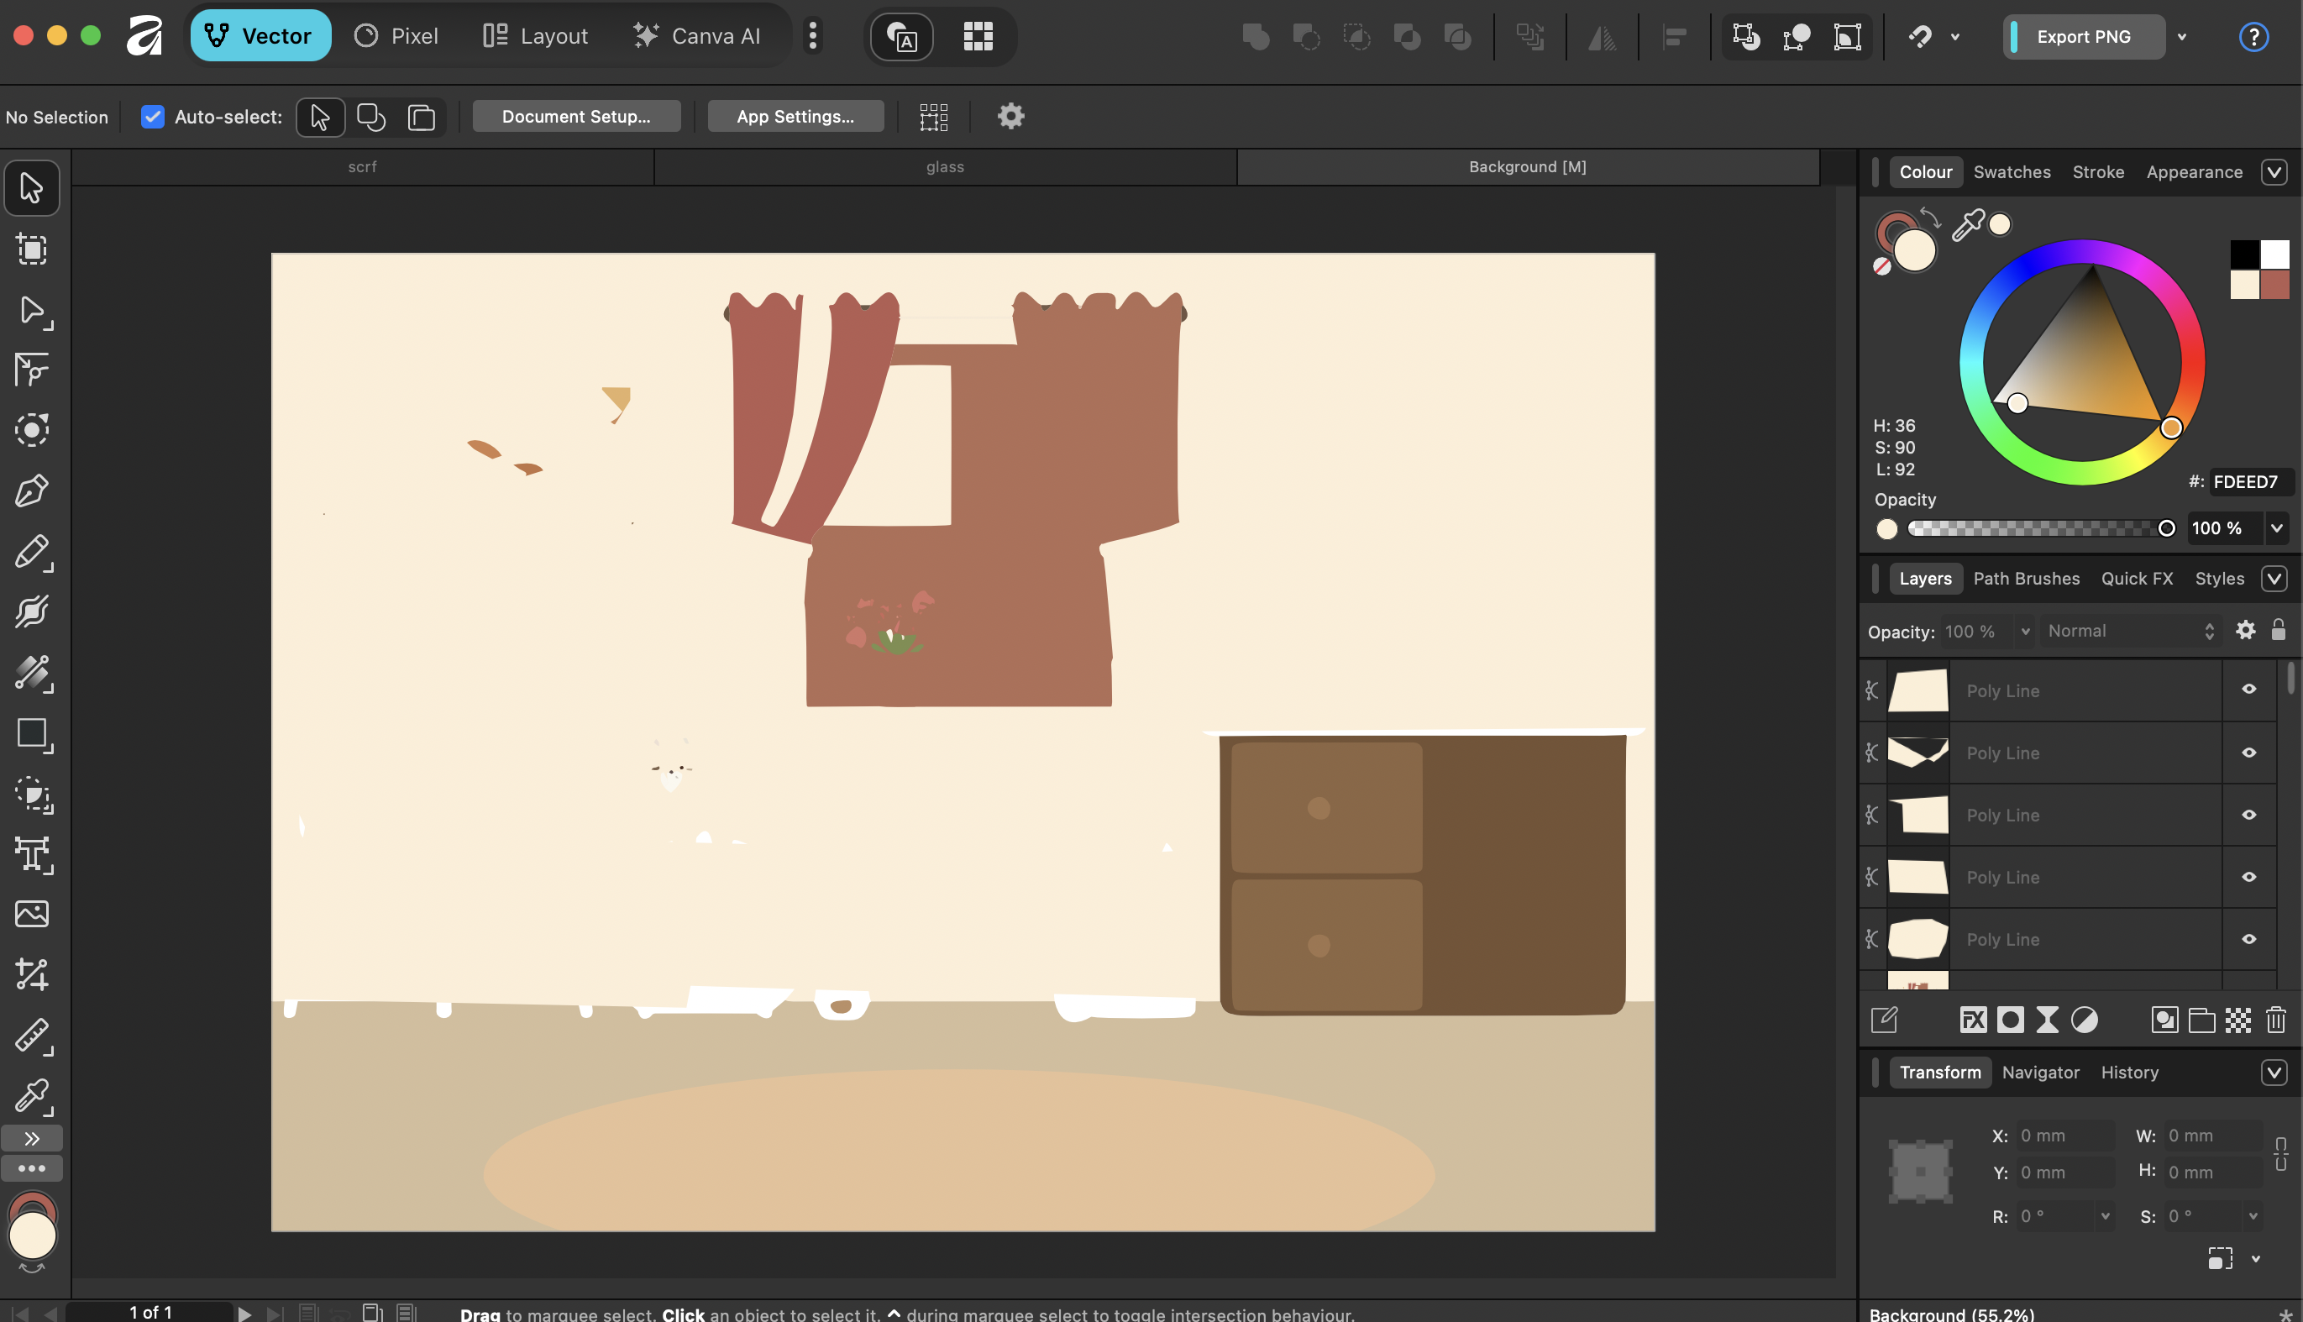Select the Node tool
Image resolution: width=2303 pixels, height=1322 pixels.
(32, 312)
